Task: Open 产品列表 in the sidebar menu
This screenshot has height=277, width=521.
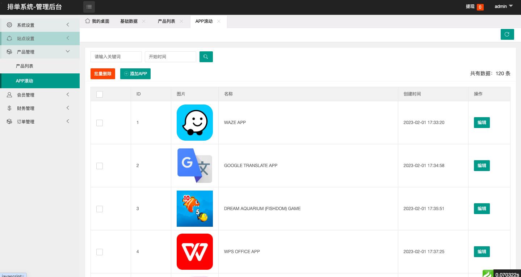Action: pos(25,66)
